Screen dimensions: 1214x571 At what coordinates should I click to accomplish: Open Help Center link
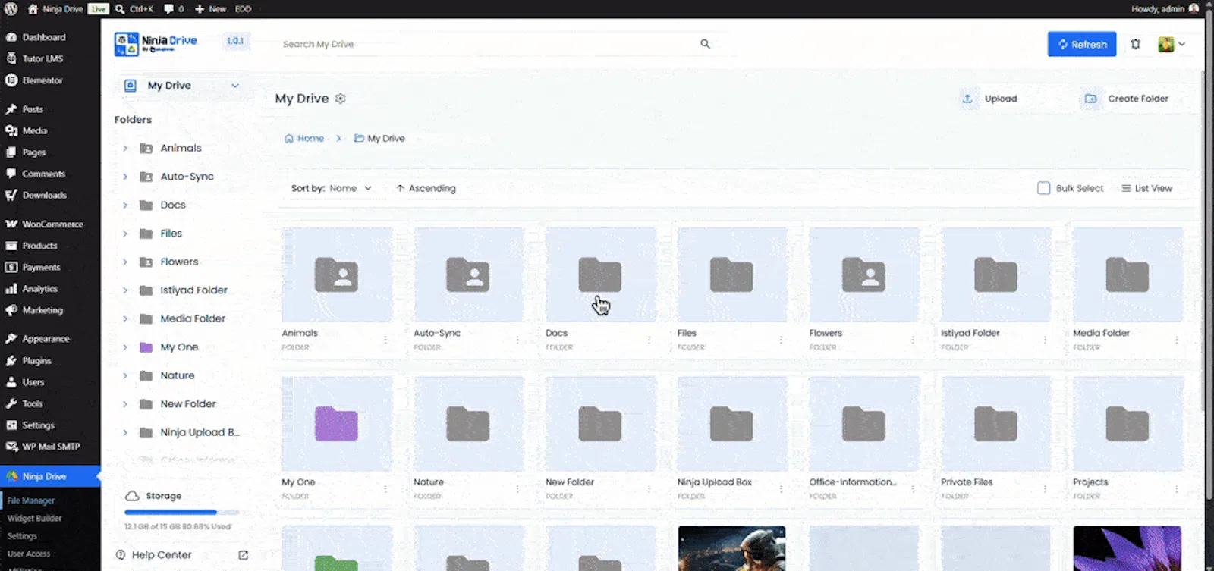[161, 555]
